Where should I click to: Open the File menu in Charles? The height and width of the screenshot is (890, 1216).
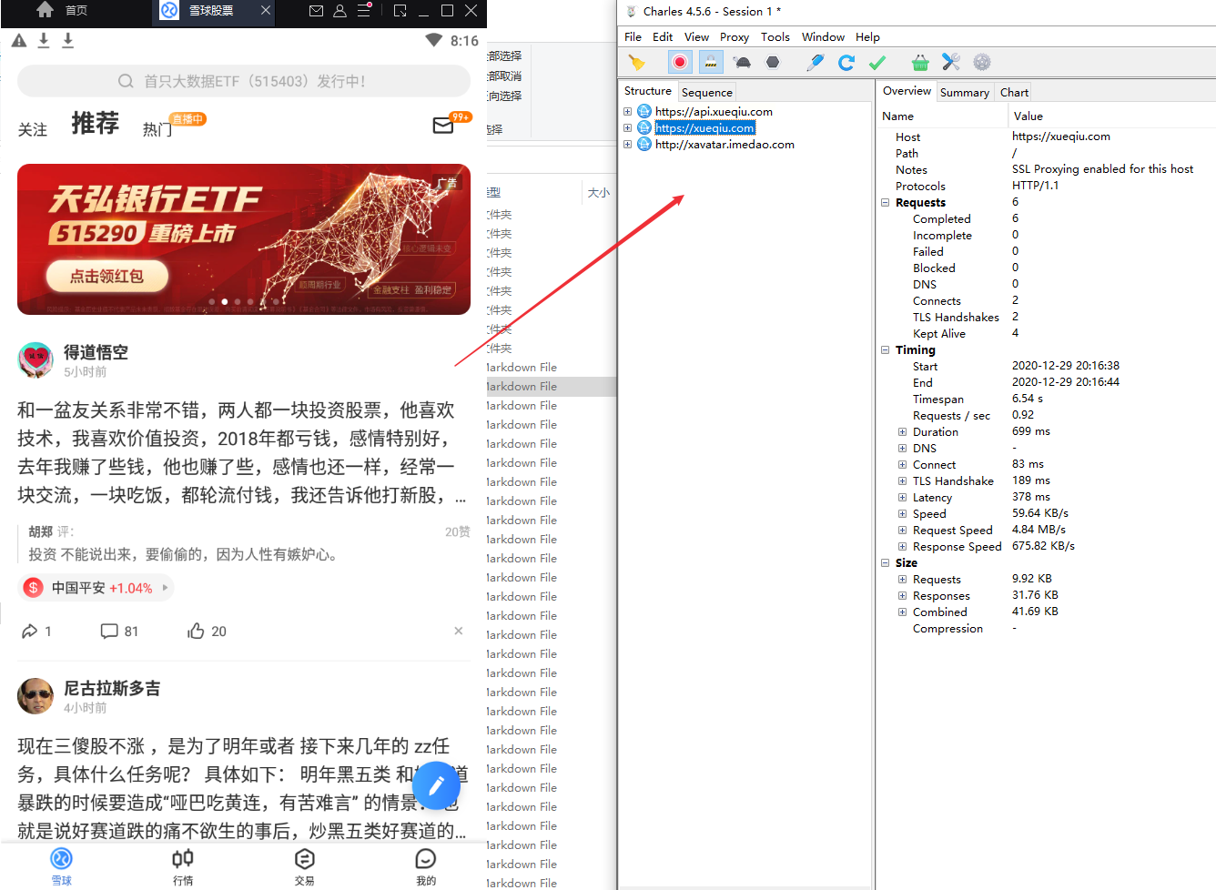tap(633, 37)
